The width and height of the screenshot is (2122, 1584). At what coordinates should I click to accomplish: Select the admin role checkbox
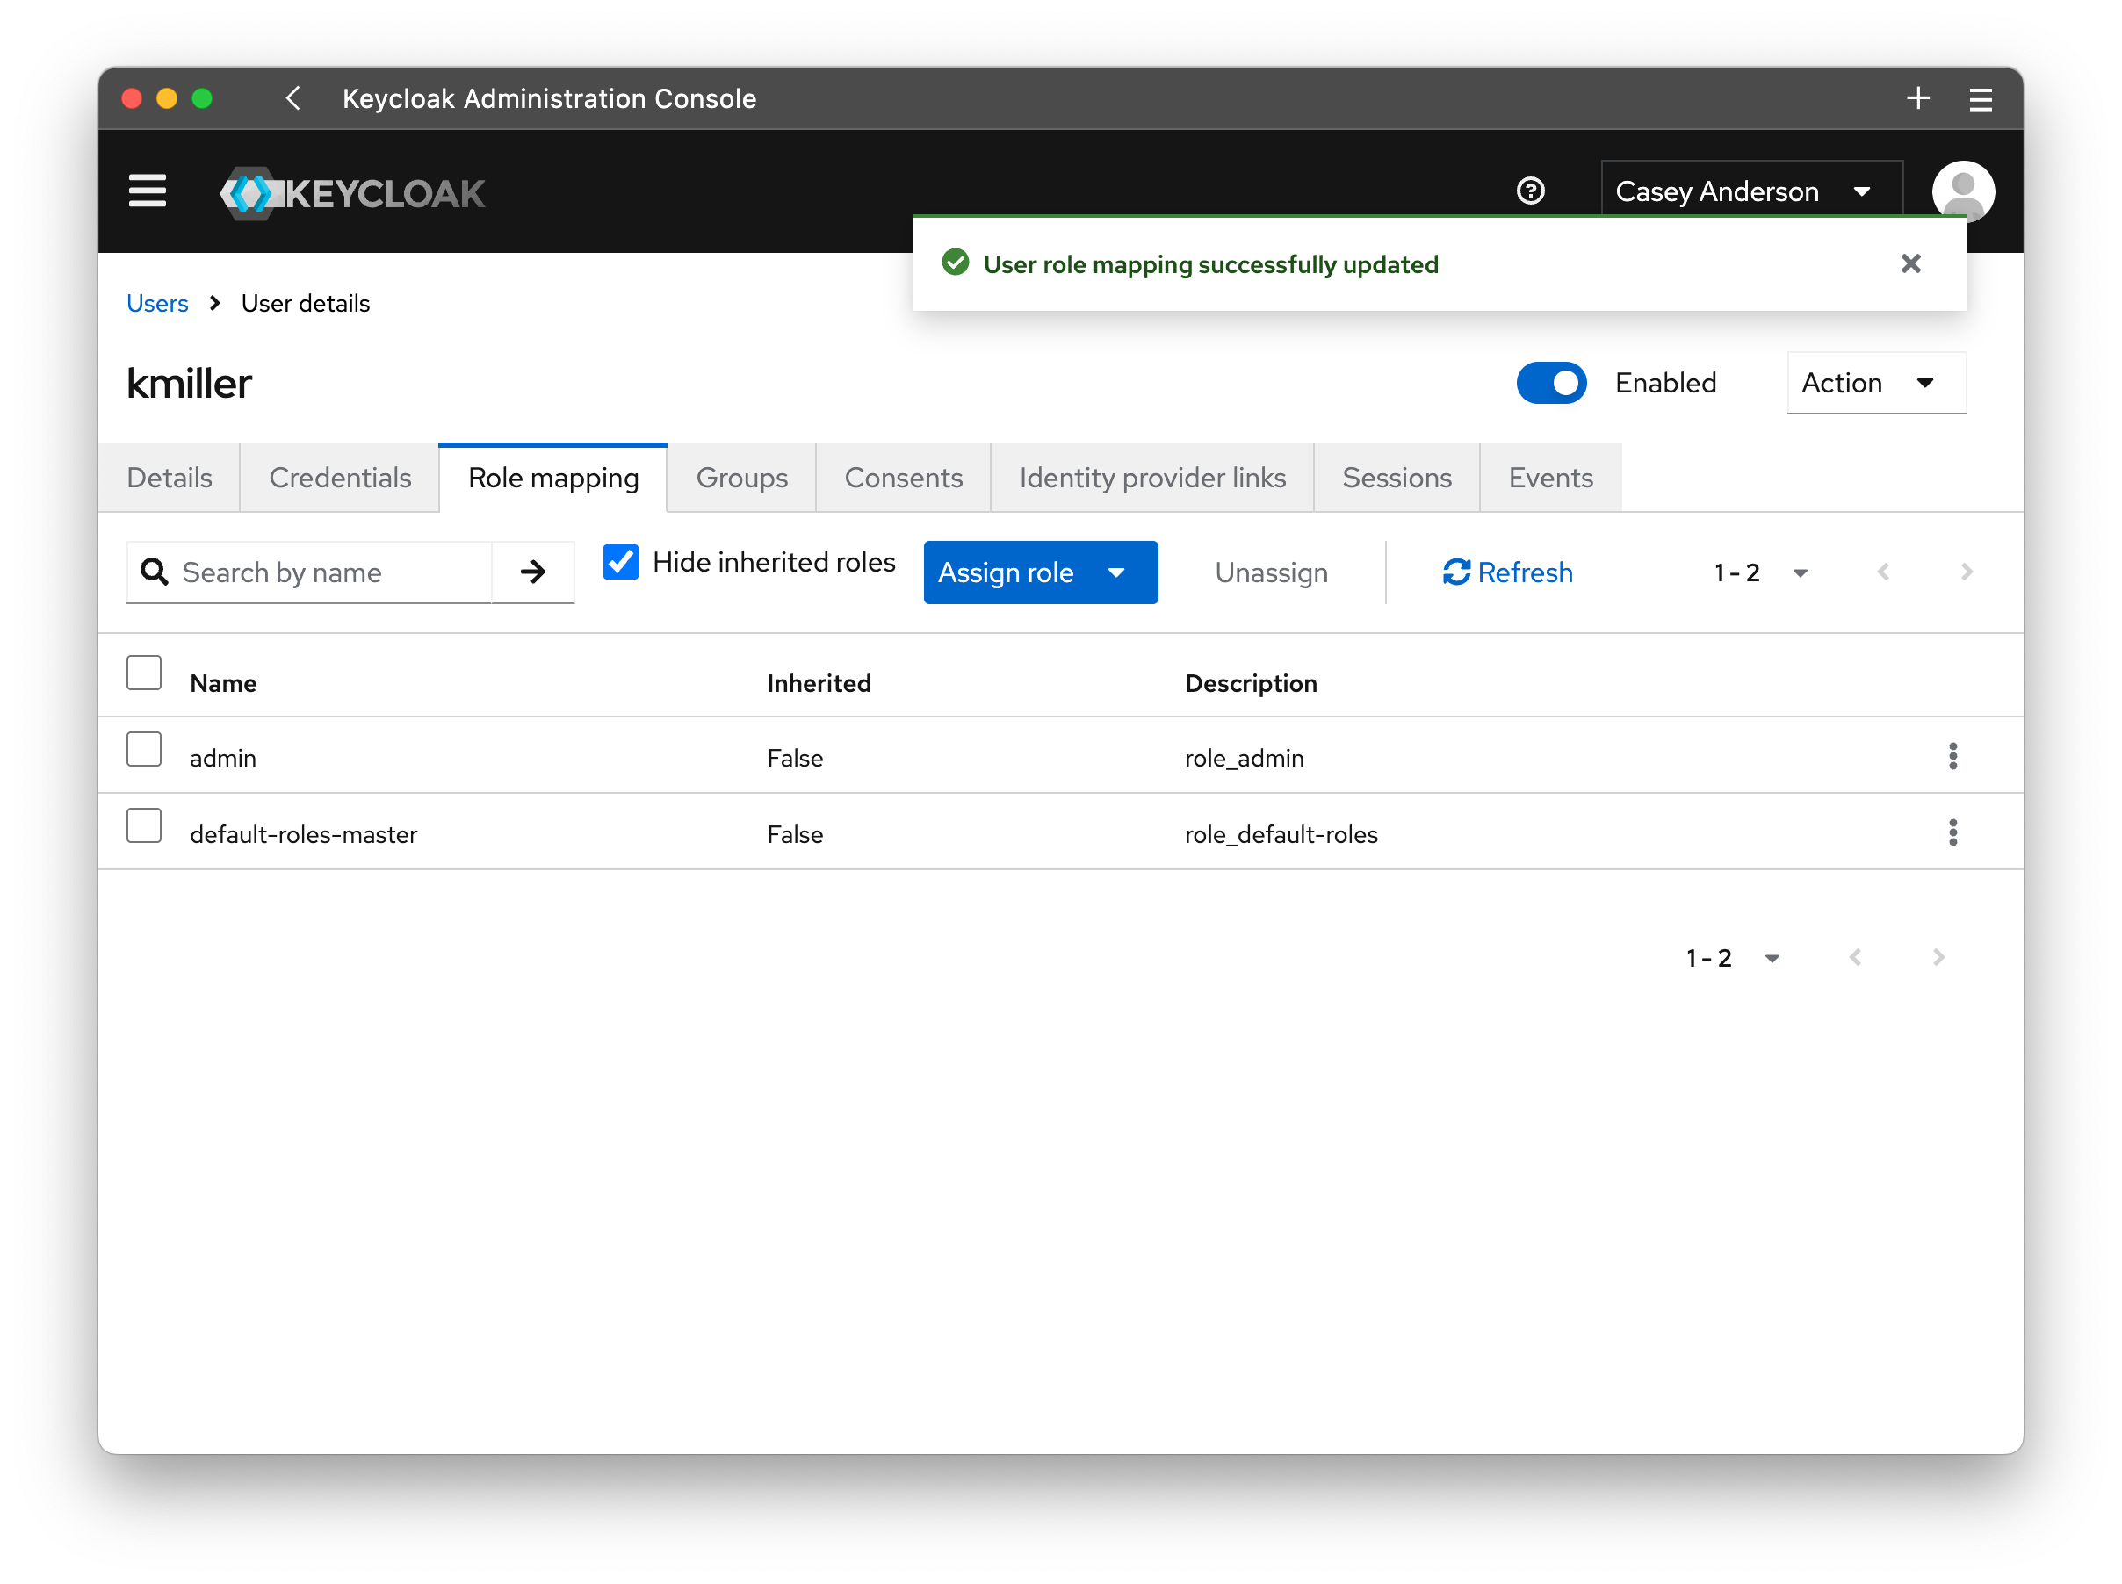click(144, 750)
